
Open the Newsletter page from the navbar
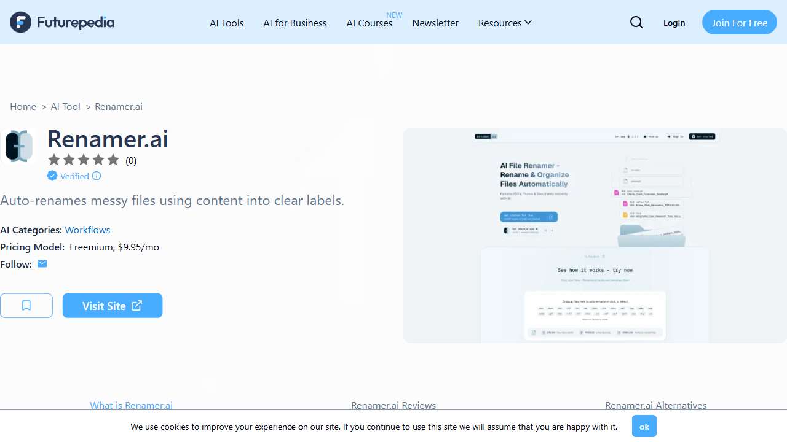(x=435, y=23)
